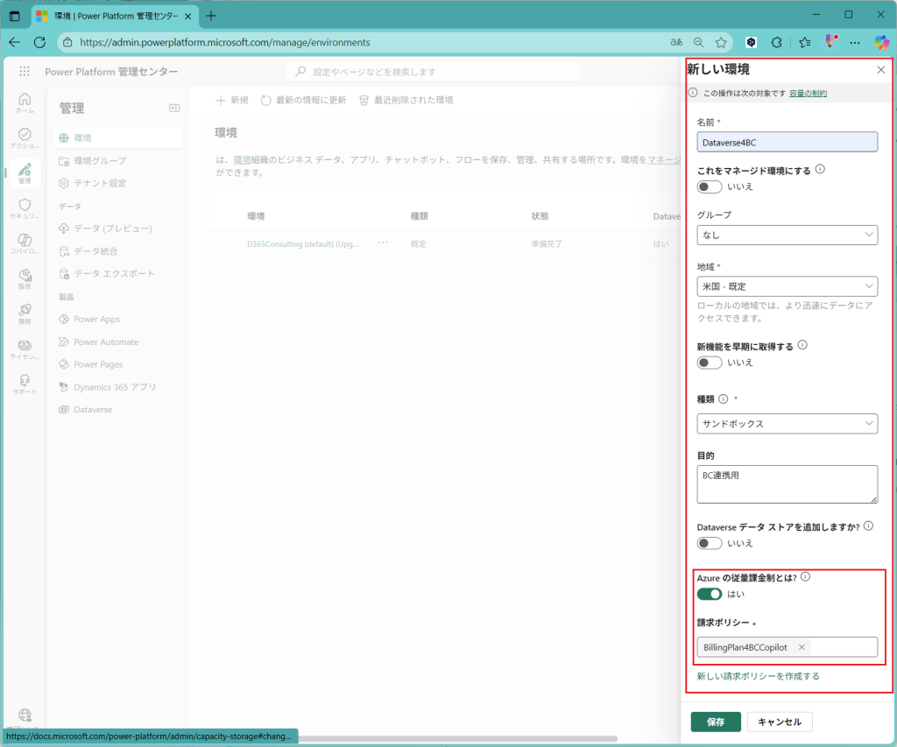Open the app launcher waffle icon

coord(24,72)
